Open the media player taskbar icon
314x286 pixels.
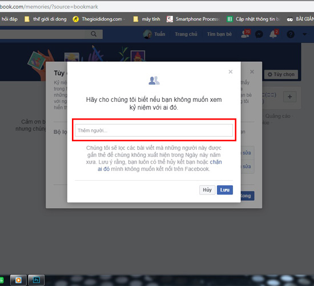pos(18,280)
